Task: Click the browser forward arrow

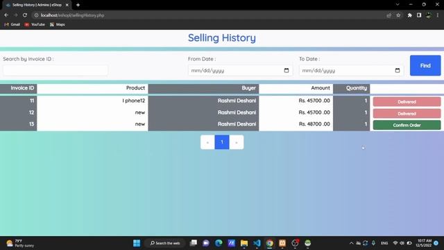Action: coord(15,15)
